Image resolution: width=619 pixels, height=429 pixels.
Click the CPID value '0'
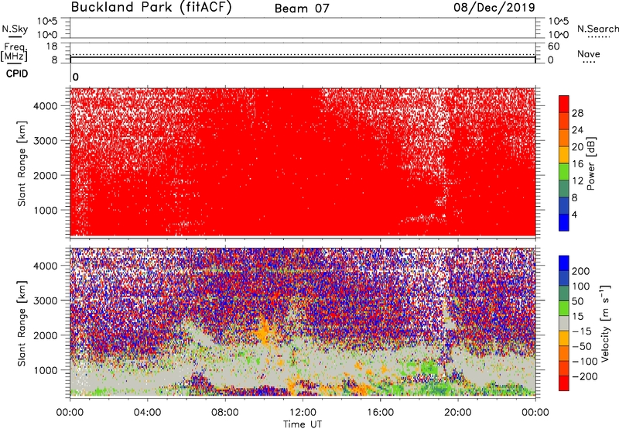pyautogui.click(x=76, y=77)
